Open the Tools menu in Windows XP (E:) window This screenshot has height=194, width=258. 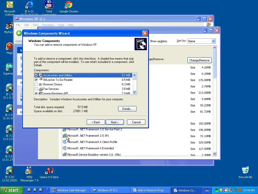coord(61,25)
